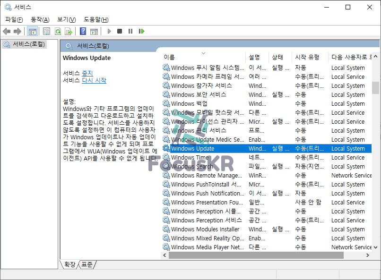This screenshot has width=381, height=280.
Task: Select Windows Perception 서비스 row name
Action: coord(207,221)
